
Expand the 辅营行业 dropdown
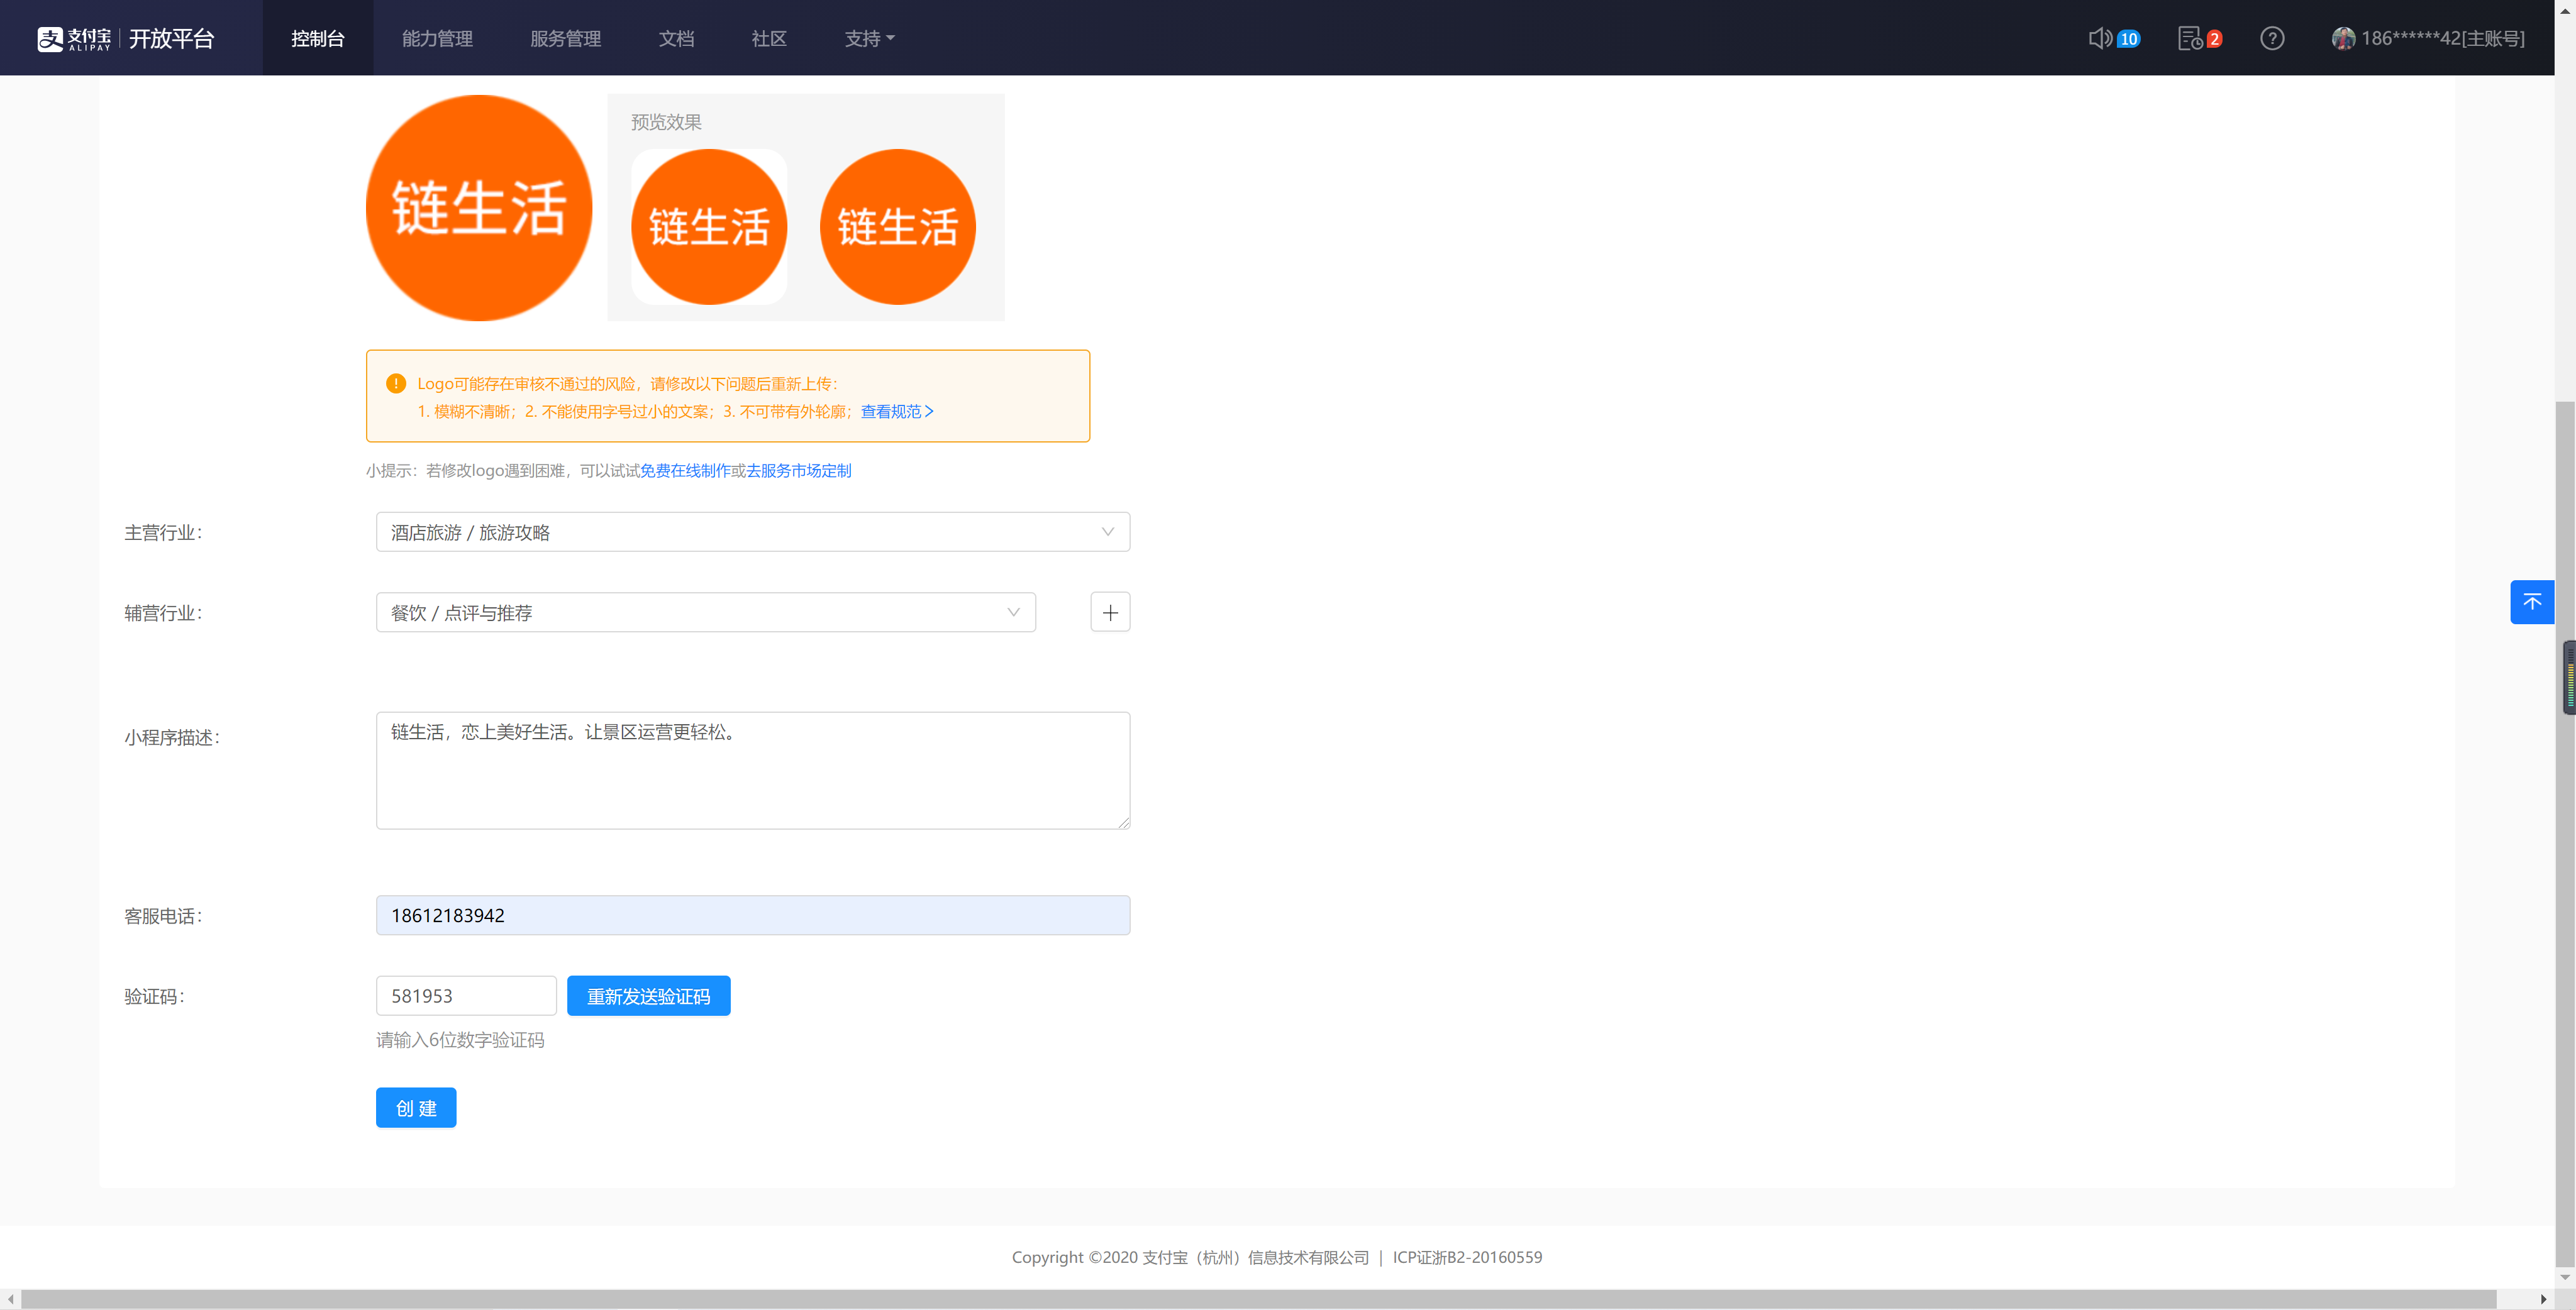705,612
